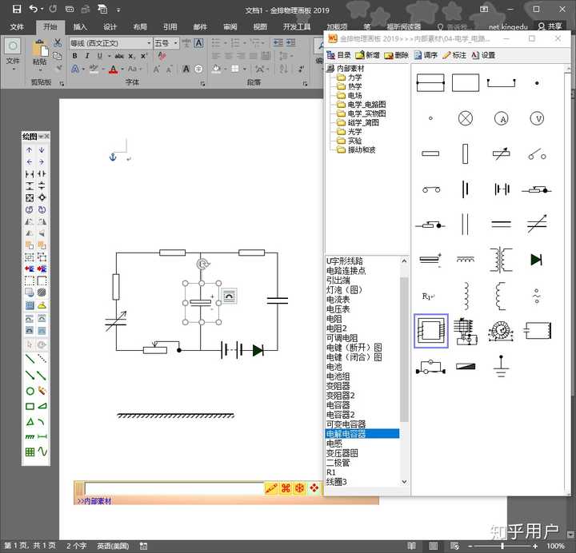
Task: Select the diode symbol thumbnail
Action: pos(537,260)
